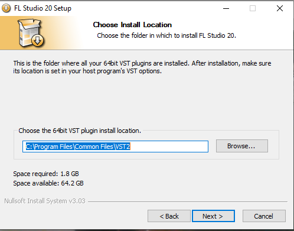Image resolution: width=294 pixels, height=231 pixels.
Task: Click the separator line beside the Nullsoft label
Action: pos(188,201)
